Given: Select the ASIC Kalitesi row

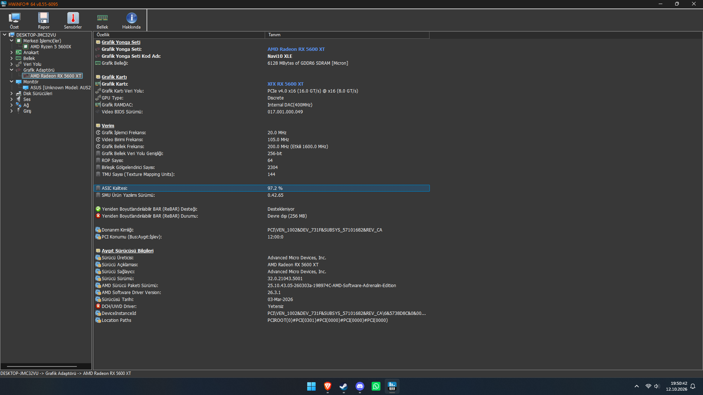Looking at the screenshot, I should coord(261,188).
